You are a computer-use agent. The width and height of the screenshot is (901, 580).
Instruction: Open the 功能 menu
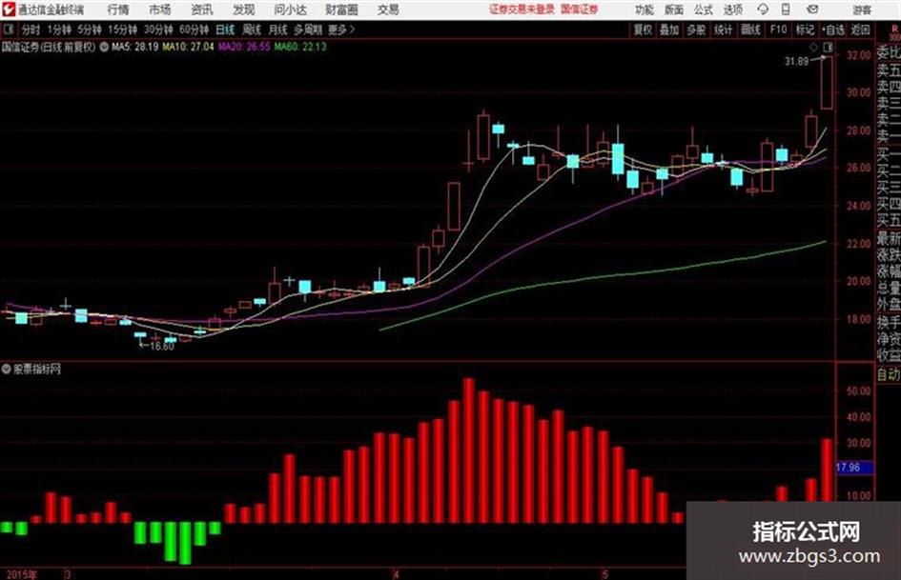click(645, 10)
